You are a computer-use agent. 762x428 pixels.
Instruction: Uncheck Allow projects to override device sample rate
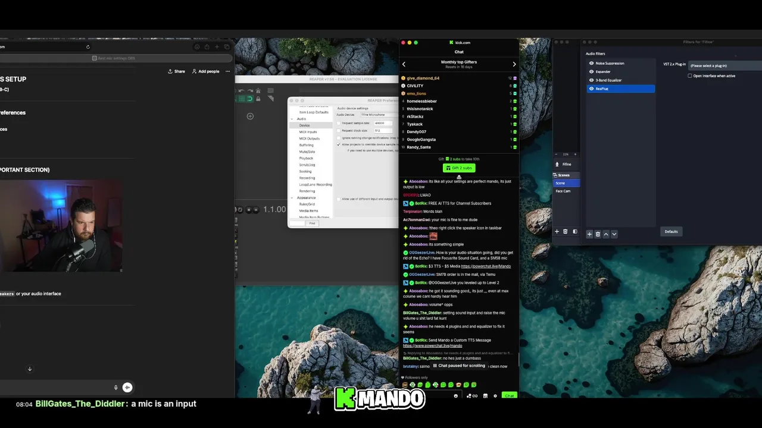point(339,144)
